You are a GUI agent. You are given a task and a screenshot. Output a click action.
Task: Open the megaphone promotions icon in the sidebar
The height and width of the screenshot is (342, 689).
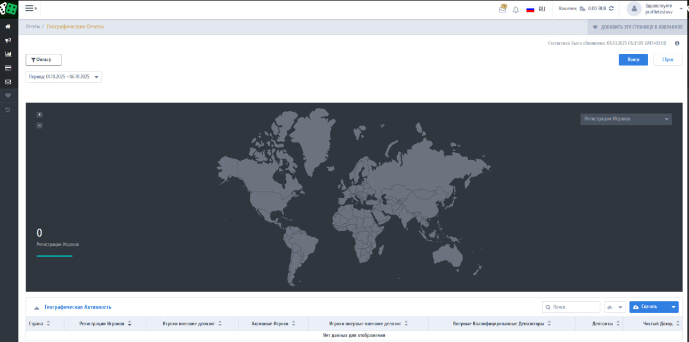(8, 40)
